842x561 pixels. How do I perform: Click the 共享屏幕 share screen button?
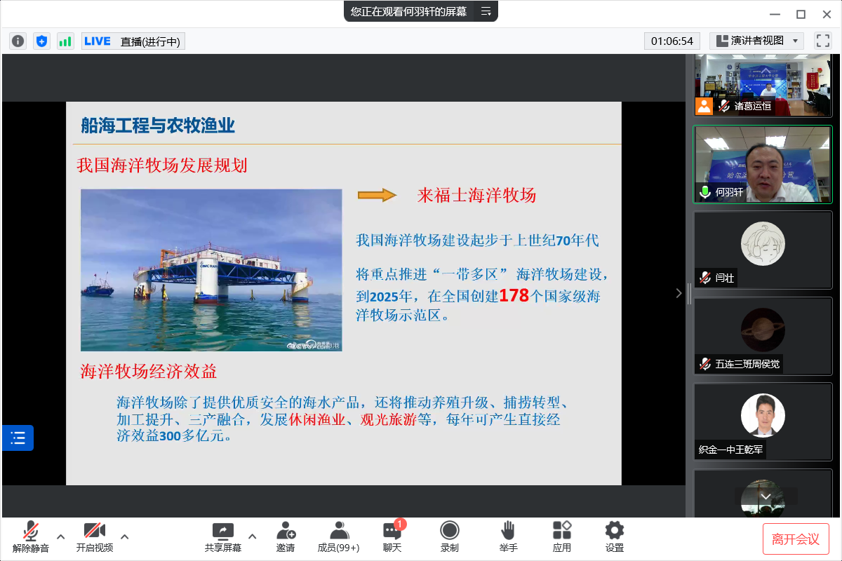[222, 536]
